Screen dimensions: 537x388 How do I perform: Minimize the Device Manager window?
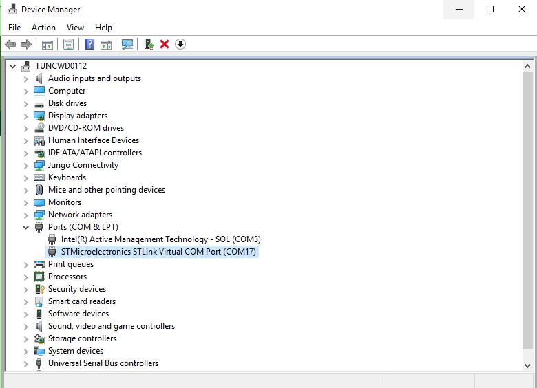[x=459, y=9]
